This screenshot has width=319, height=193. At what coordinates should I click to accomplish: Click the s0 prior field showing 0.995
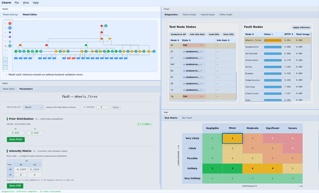click(16, 133)
